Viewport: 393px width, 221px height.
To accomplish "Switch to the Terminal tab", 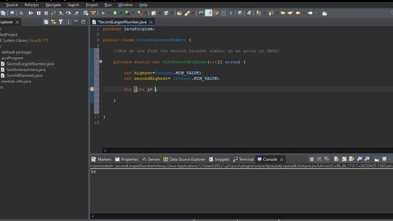I will [x=243, y=160].
